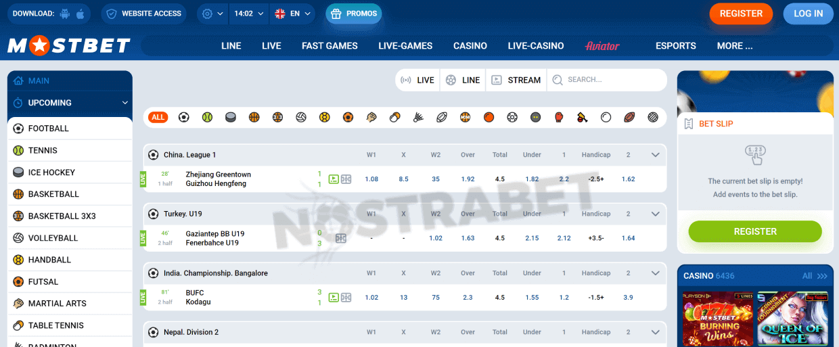
Task: Switch to STREAM events filter
Action: [x=516, y=80]
